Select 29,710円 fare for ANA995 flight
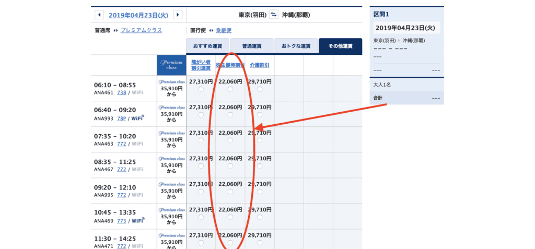This screenshot has height=249, width=535. [260, 192]
